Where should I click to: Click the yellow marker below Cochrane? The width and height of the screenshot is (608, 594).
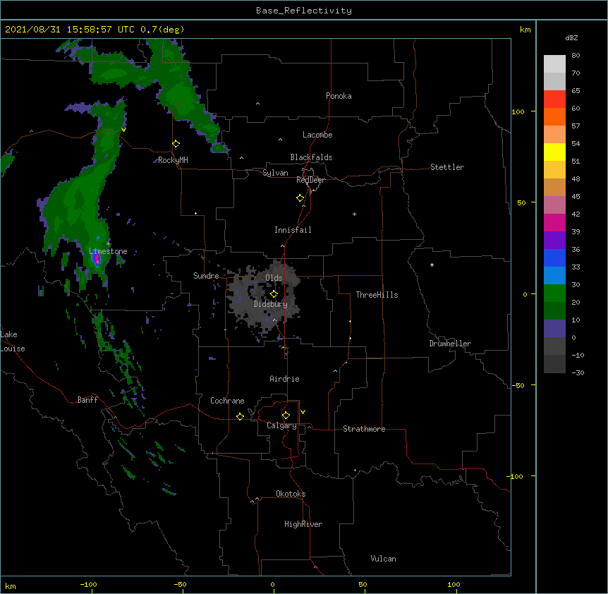coord(240,416)
